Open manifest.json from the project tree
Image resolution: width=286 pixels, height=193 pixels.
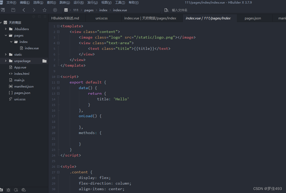tap(24, 87)
